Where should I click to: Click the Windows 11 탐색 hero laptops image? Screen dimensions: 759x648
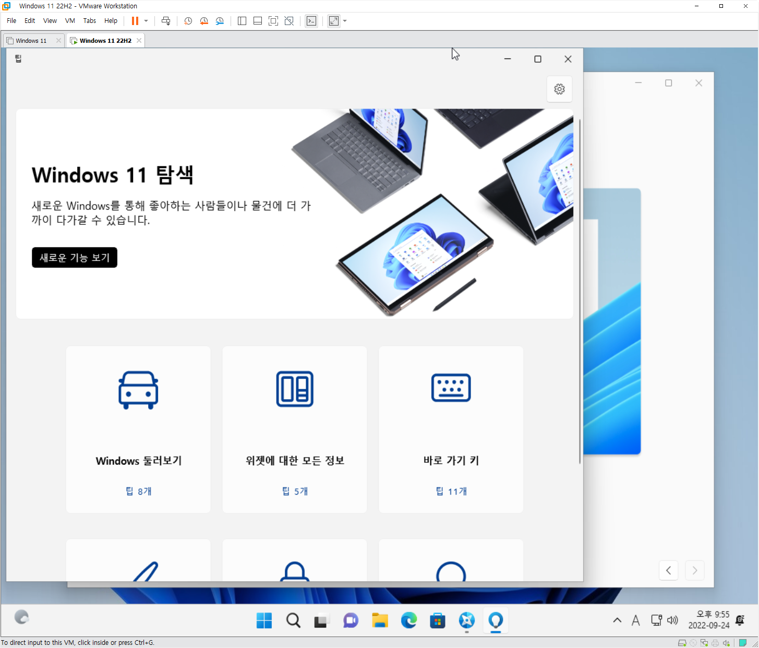tap(433, 213)
